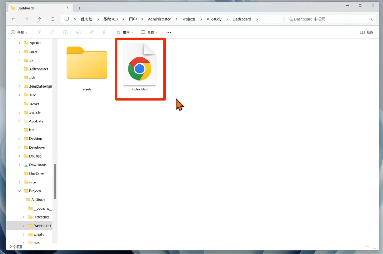Click the Cut scissors icon
383x254 pixels.
coord(39,32)
